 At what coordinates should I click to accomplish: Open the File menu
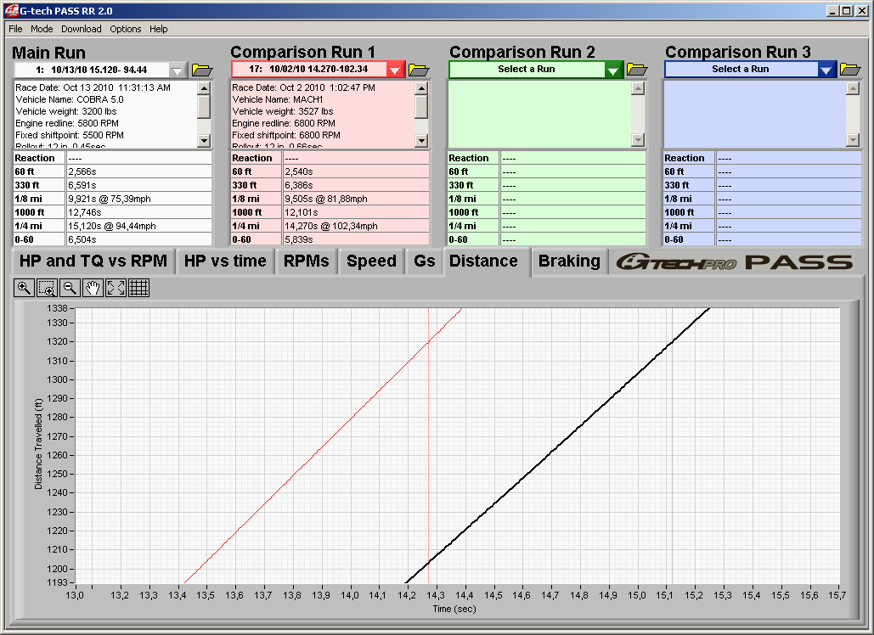[x=15, y=29]
